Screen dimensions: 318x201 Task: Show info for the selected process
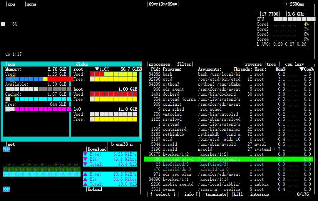coord(189,194)
